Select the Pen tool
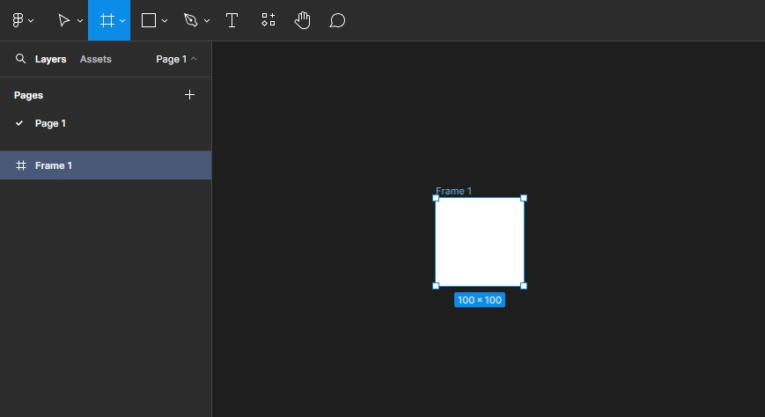The width and height of the screenshot is (765, 417). (191, 20)
